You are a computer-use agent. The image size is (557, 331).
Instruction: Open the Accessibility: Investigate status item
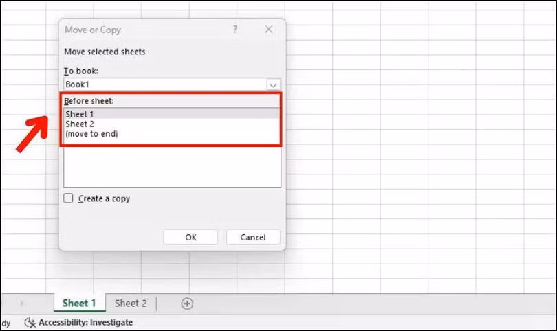pyautogui.click(x=78, y=323)
